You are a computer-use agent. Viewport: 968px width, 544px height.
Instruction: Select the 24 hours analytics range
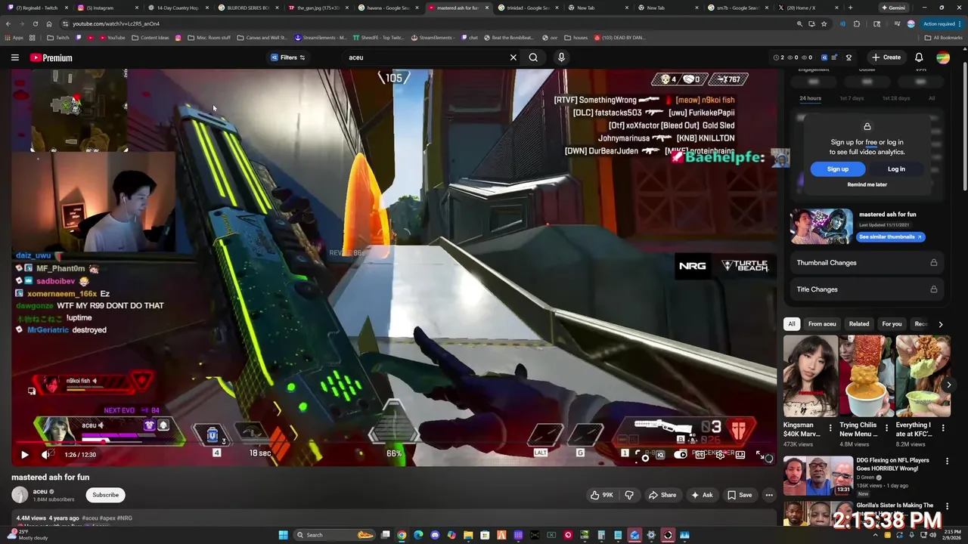pyautogui.click(x=810, y=98)
